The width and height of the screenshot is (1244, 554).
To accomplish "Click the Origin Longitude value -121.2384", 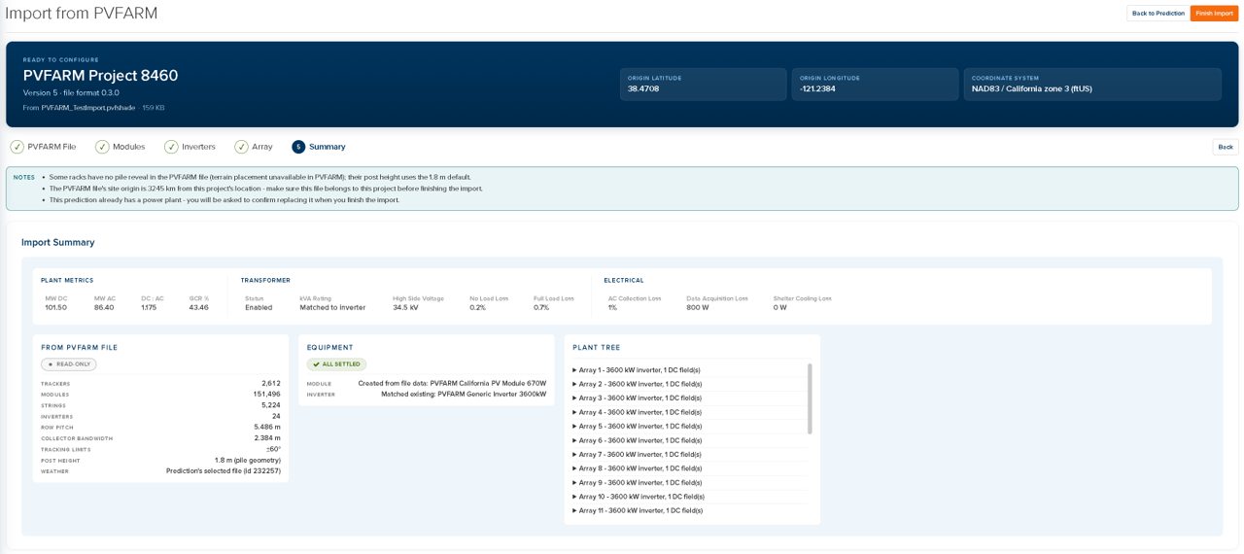I will pos(817,88).
